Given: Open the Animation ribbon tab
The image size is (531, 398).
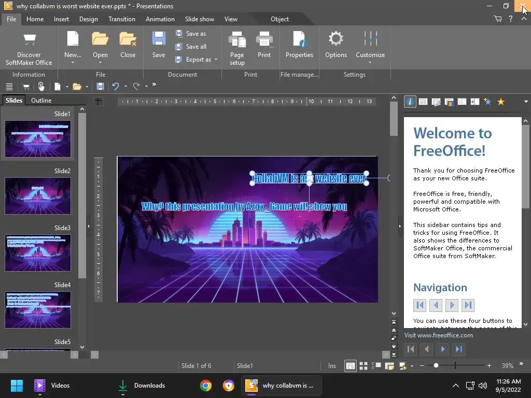Looking at the screenshot, I should [160, 19].
